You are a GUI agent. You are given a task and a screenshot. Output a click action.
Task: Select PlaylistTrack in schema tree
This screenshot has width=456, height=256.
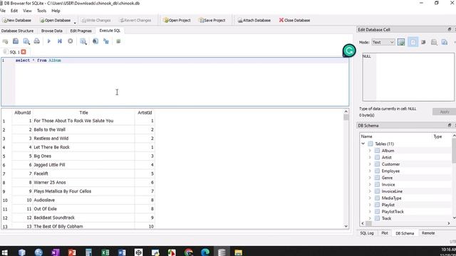point(393,212)
